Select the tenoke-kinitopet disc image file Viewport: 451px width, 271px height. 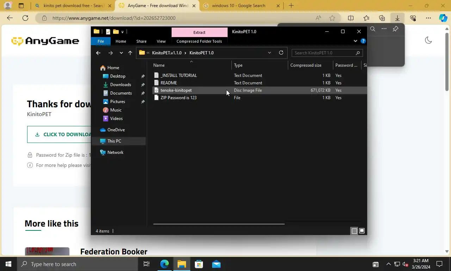pyautogui.click(x=176, y=90)
